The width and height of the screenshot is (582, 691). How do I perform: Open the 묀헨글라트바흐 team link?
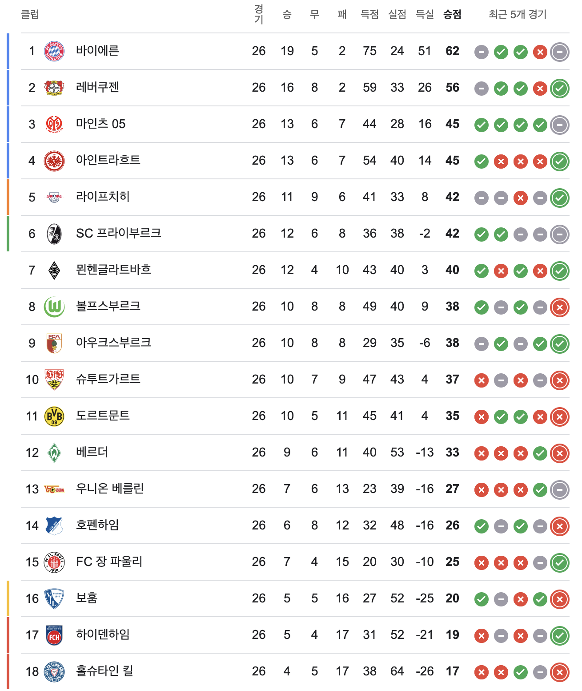click(114, 270)
